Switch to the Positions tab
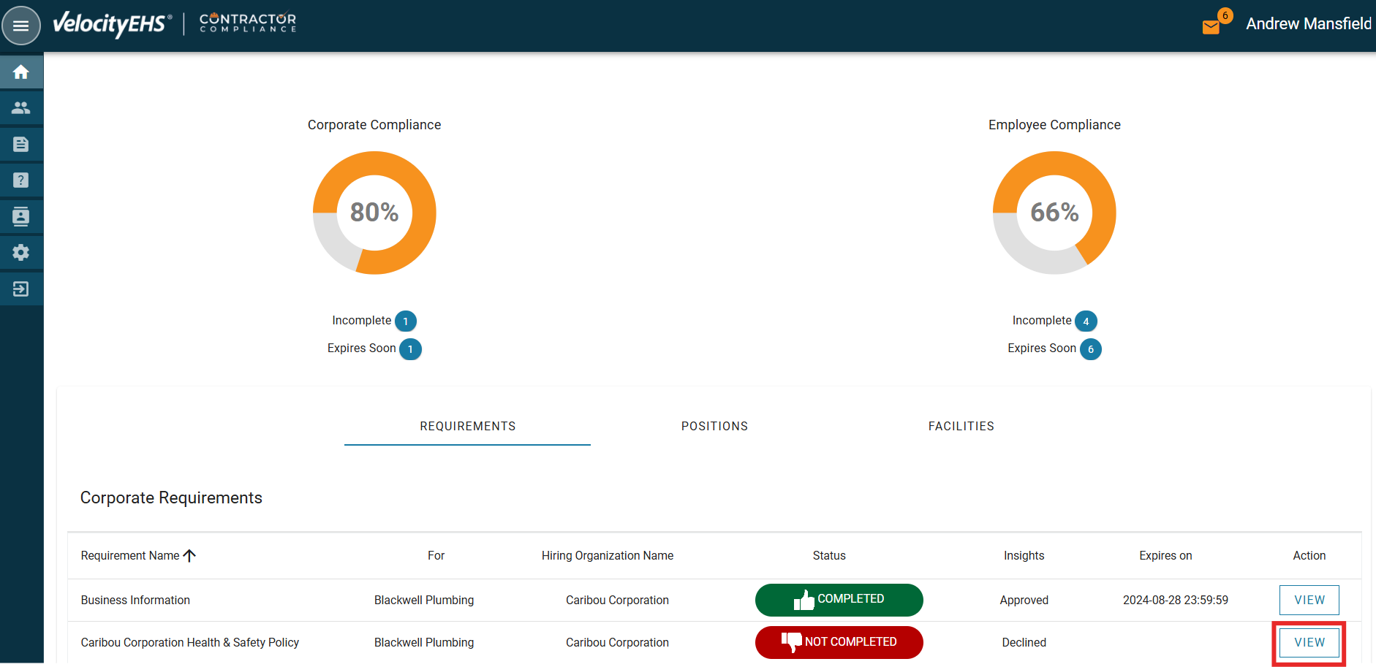The image size is (1376, 667). coord(714,426)
